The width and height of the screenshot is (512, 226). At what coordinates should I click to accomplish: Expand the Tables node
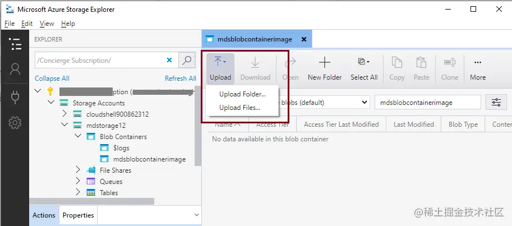tap(78, 192)
